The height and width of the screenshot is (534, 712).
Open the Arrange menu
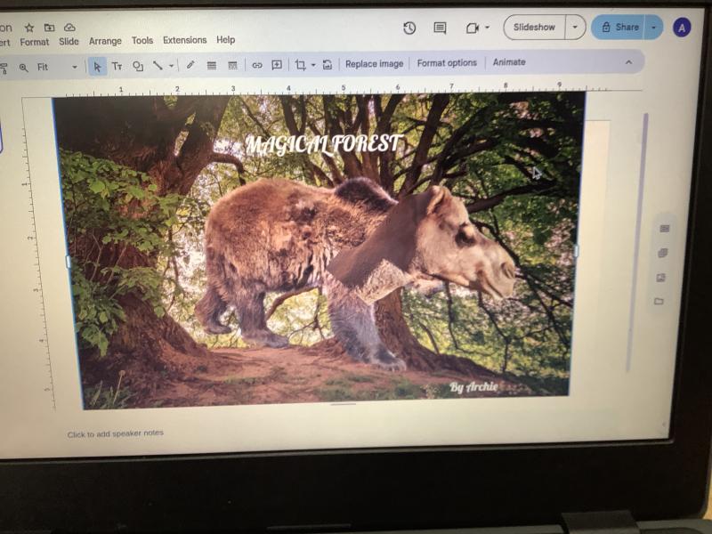(x=105, y=41)
